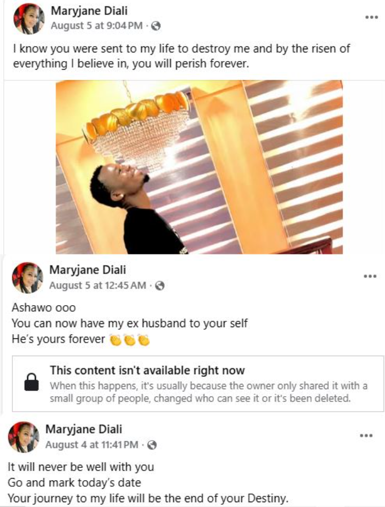This screenshot has height=507, width=385.
Task: Click Maryjane Diali name on 'Ashawo ooo' post
Action: [88, 270]
